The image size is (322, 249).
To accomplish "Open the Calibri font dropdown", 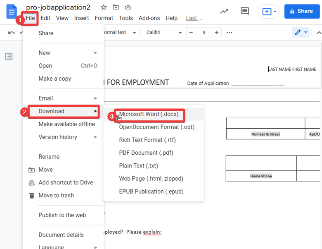I will tap(164, 33).
